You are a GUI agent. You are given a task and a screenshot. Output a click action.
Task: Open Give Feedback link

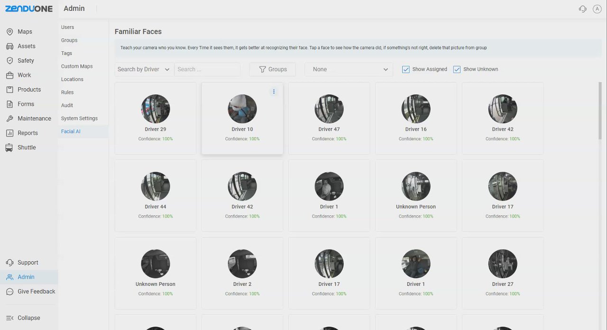tap(37, 292)
